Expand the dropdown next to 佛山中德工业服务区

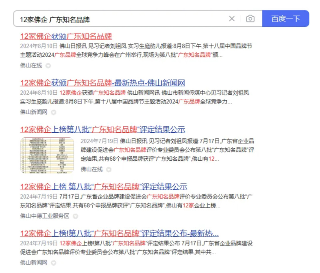click(x=76, y=216)
